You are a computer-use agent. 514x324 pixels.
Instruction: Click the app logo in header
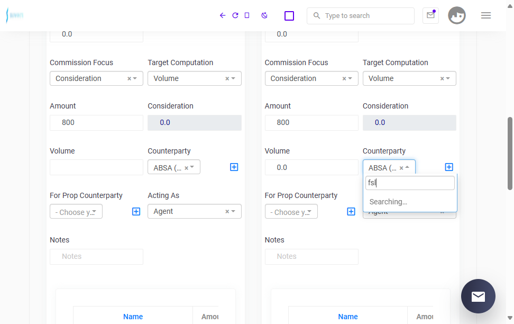coord(15,15)
